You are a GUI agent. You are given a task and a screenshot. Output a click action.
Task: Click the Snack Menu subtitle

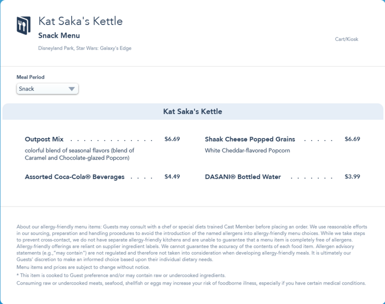pos(59,35)
